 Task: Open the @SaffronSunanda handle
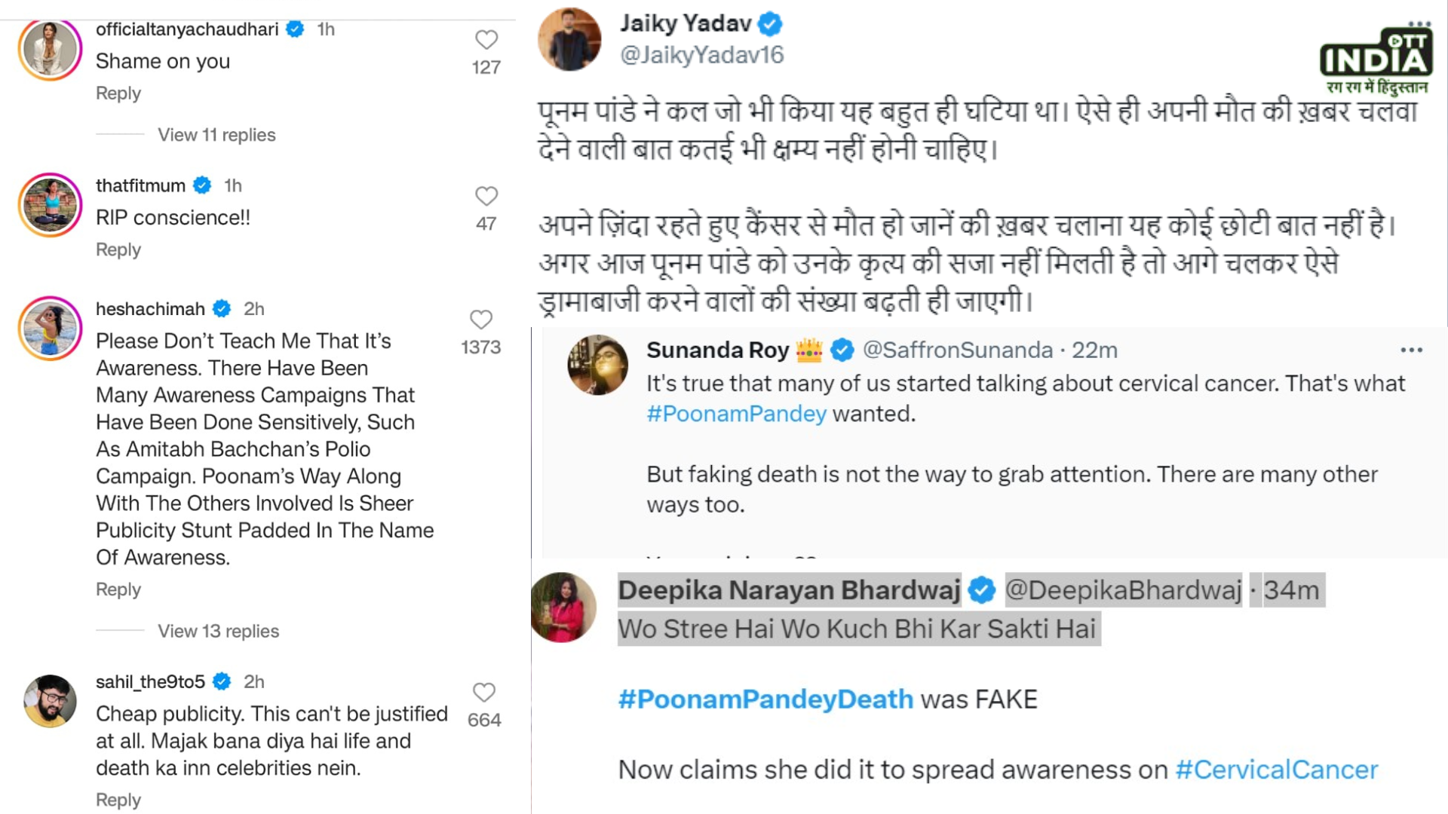tap(957, 350)
